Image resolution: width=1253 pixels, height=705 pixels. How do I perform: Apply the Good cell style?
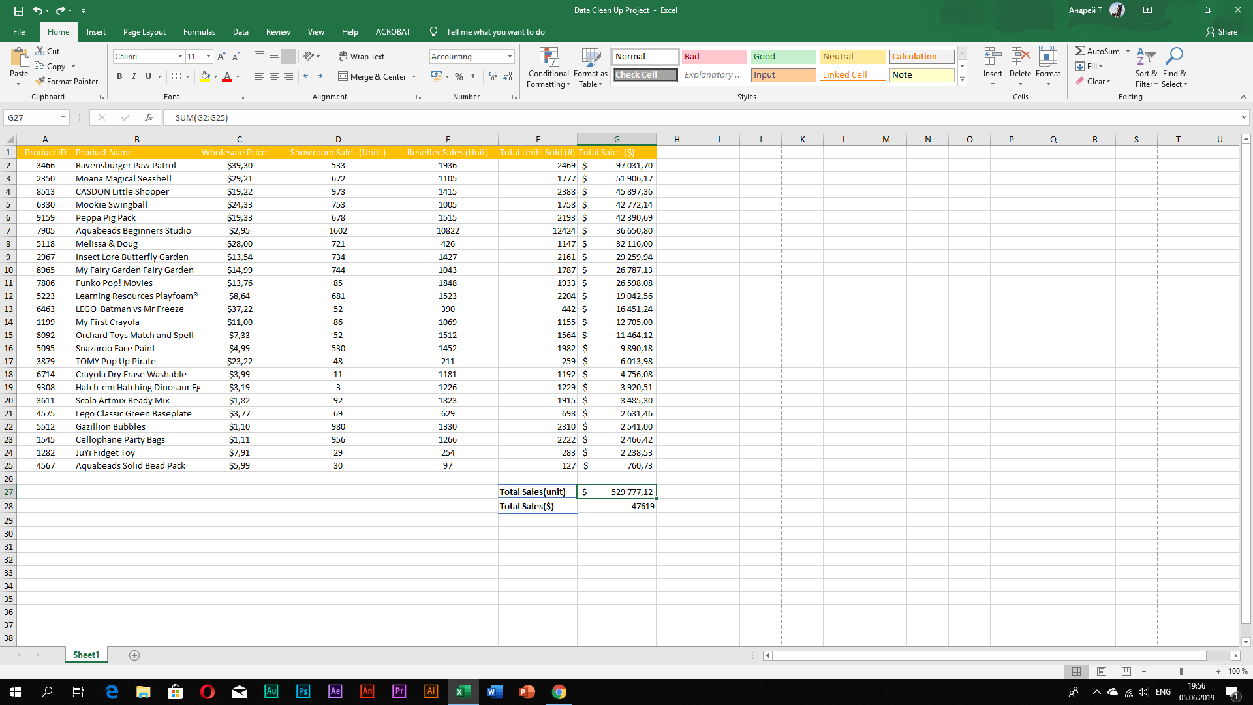[x=783, y=57]
